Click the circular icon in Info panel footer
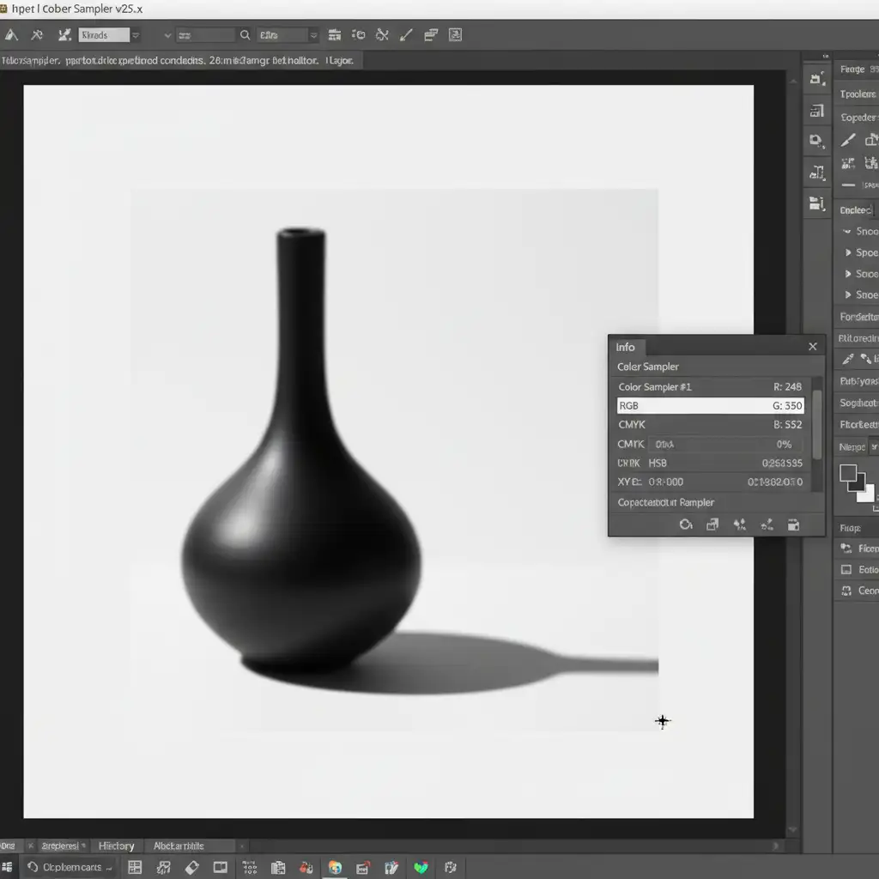The image size is (879, 879). (685, 524)
